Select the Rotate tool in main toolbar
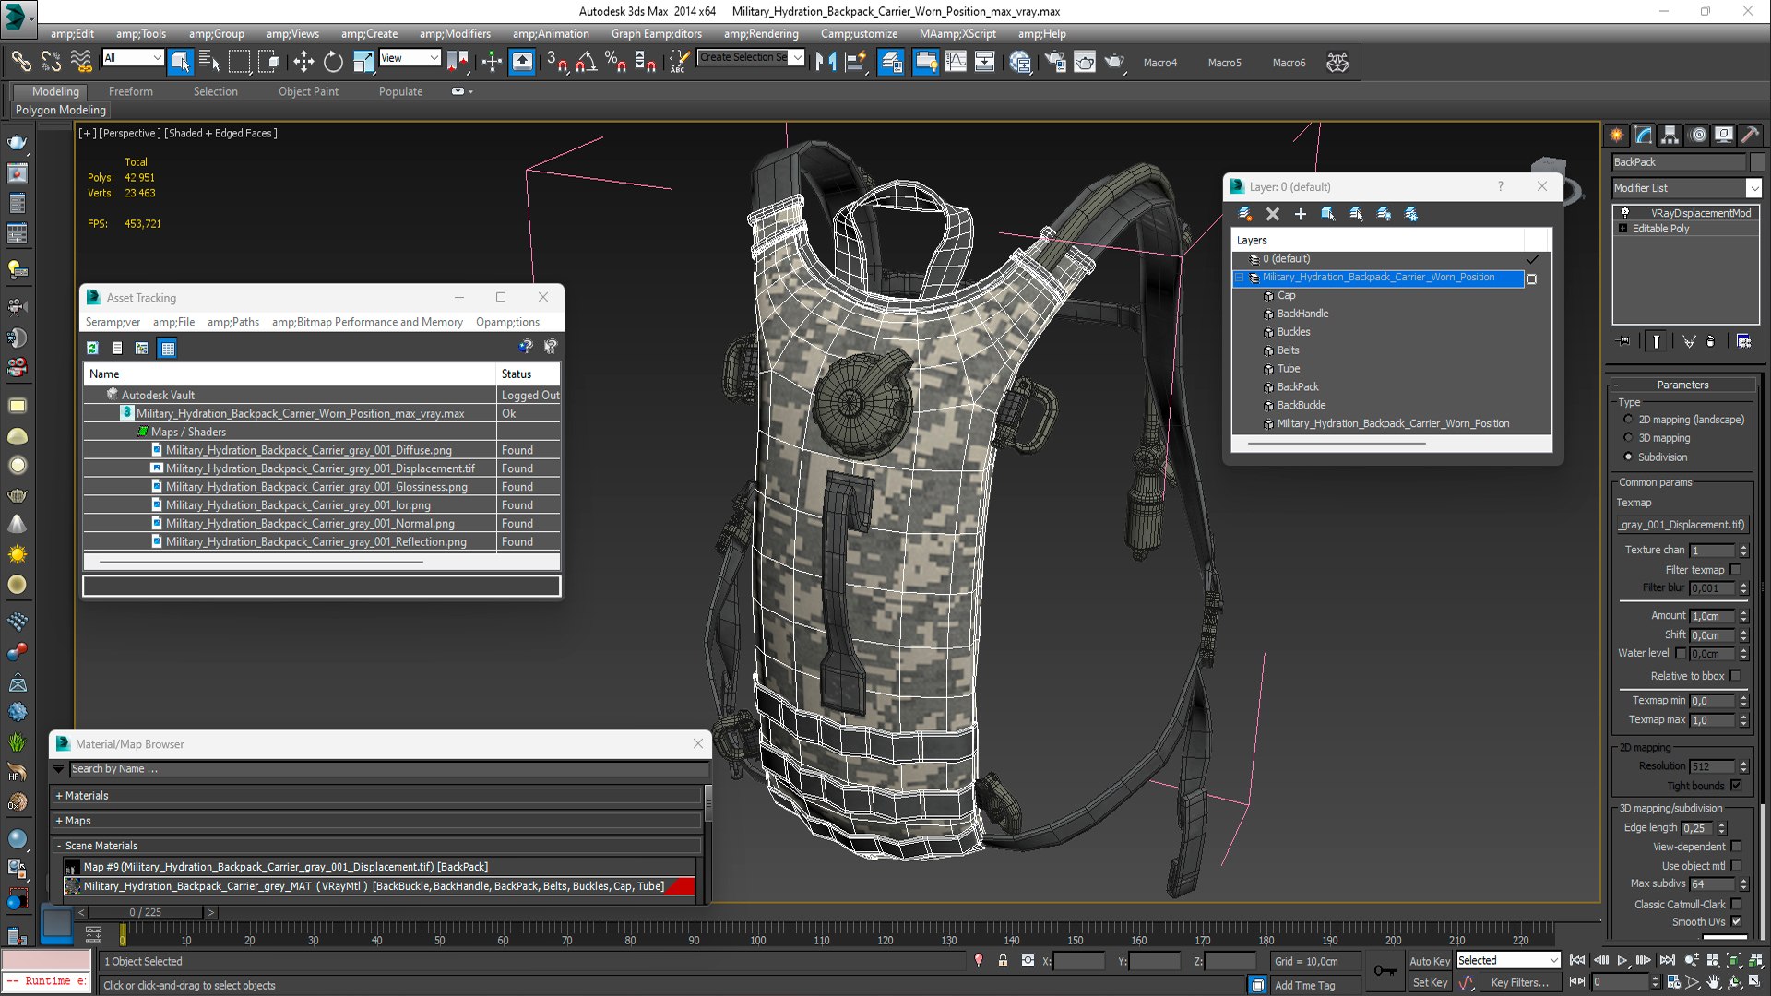1771x996 pixels. (333, 62)
